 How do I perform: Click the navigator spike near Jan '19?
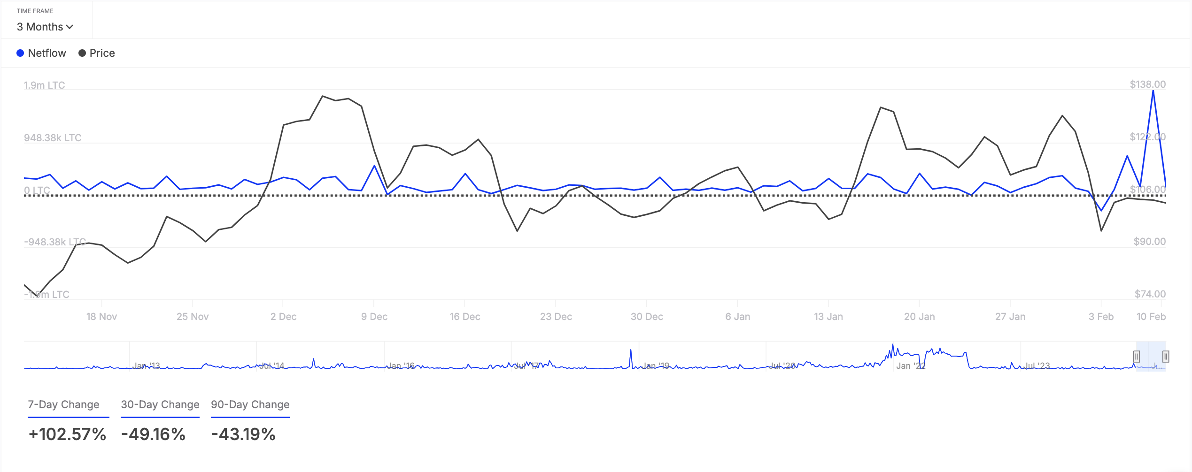click(631, 351)
